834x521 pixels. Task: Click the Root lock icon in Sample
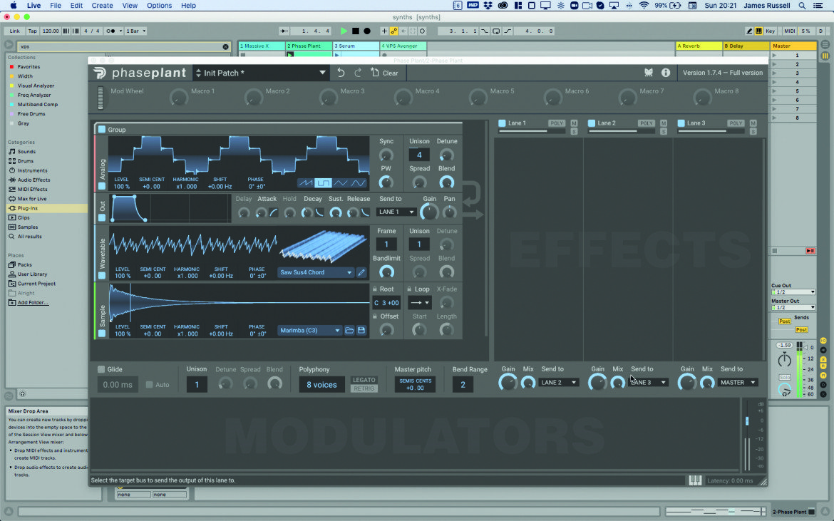click(x=375, y=289)
